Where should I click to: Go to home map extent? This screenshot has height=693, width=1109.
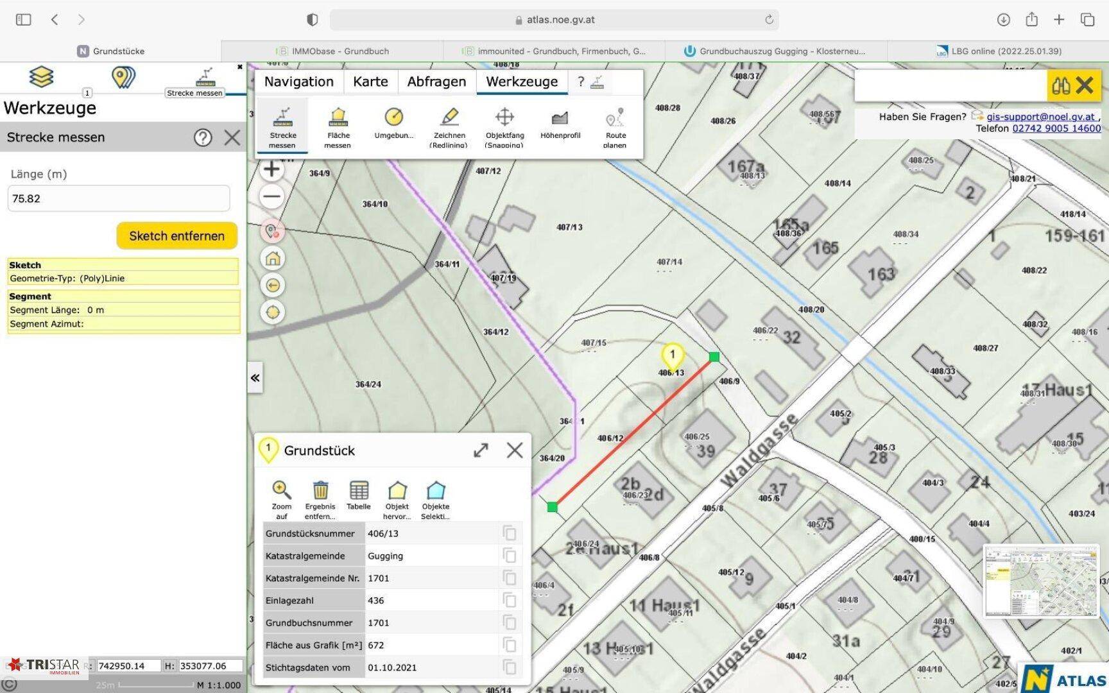[x=273, y=259]
